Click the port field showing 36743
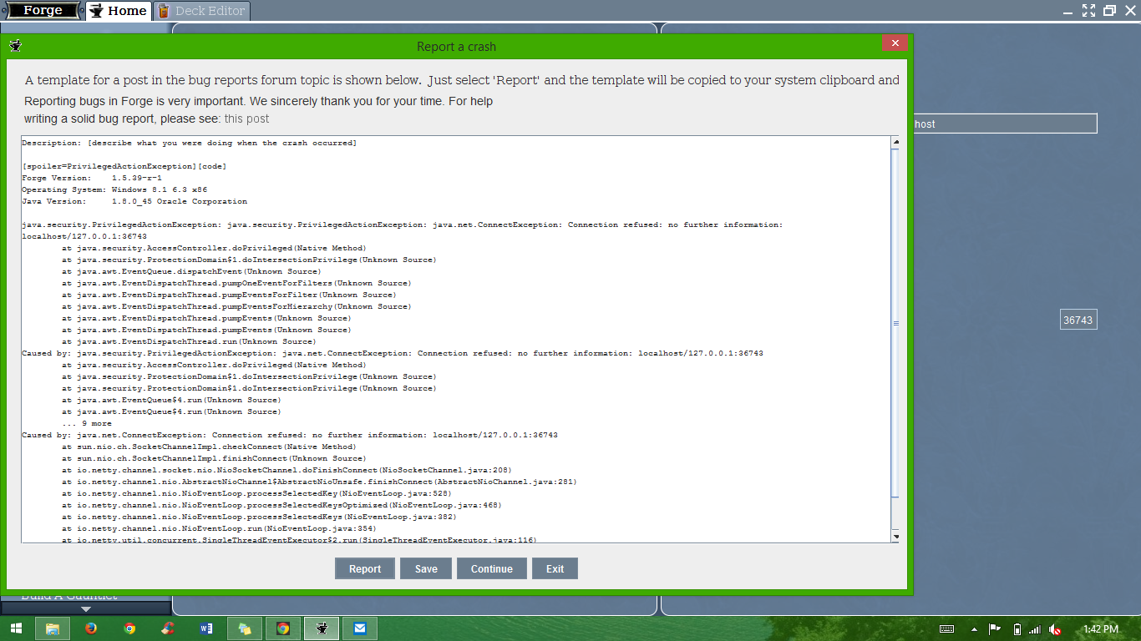 pyautogui.click(x=1078, y=320)
